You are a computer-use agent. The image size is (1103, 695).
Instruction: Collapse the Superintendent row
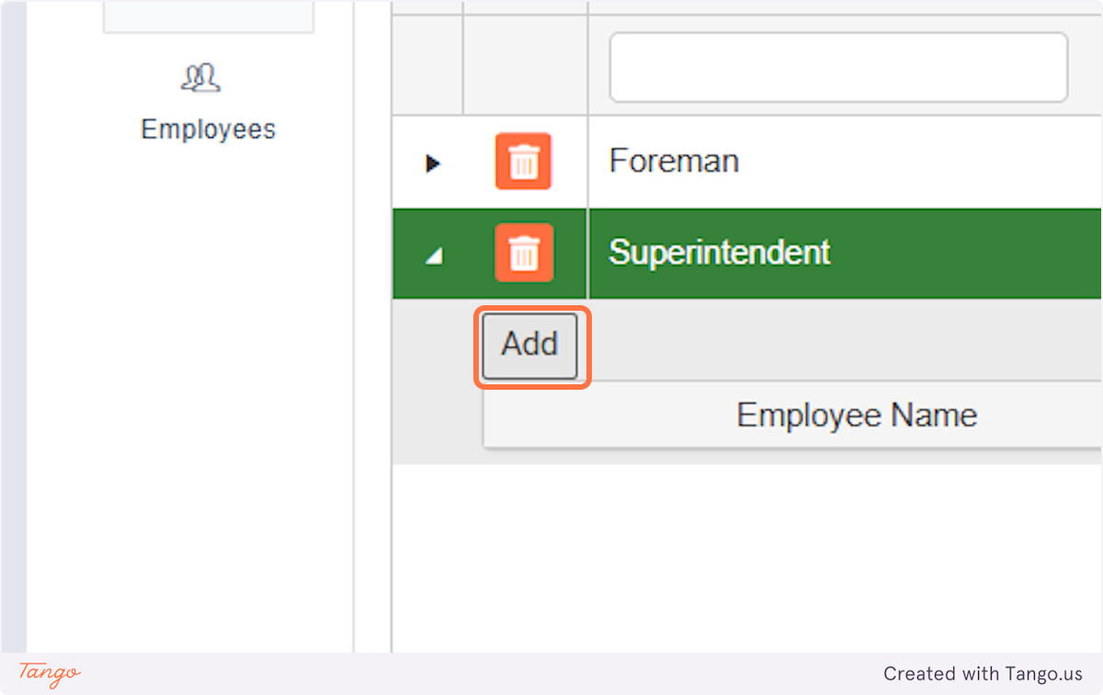click(432, 257)
